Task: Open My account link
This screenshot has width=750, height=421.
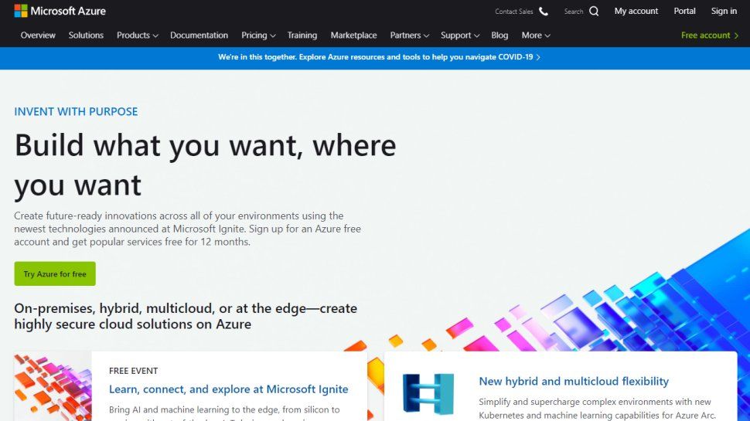Action: pyautogui.click(x=636, y=11)
